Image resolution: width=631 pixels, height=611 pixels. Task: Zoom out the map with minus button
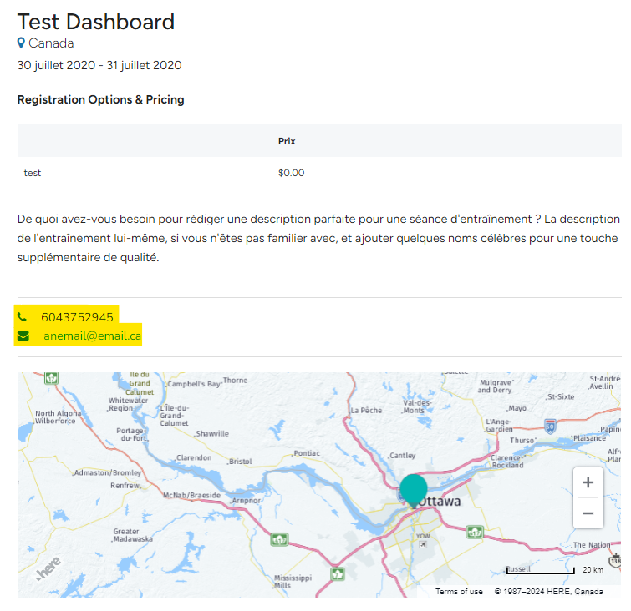coord(588,513)
